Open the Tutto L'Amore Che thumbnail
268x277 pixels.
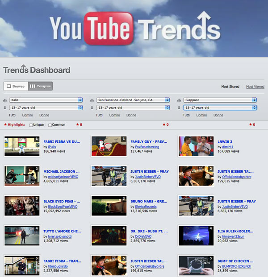pos(22,236)
